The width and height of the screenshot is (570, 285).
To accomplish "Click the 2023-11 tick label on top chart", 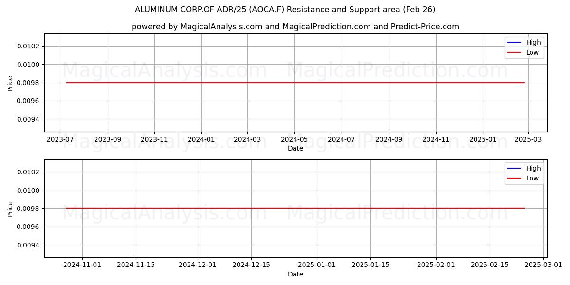I will point(154,140).
